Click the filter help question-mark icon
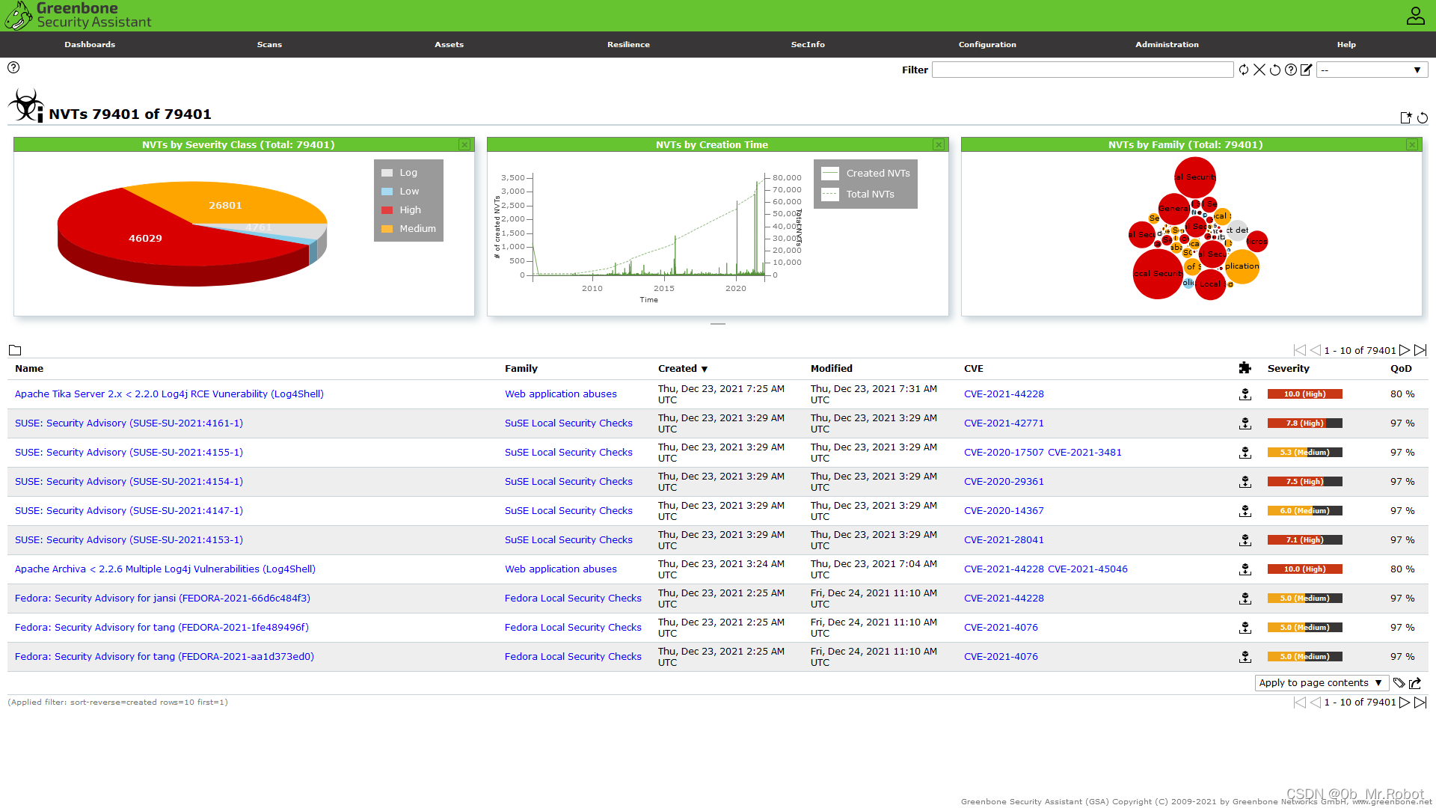This screenshot has width=1436, height=808. click(1291, 70)
